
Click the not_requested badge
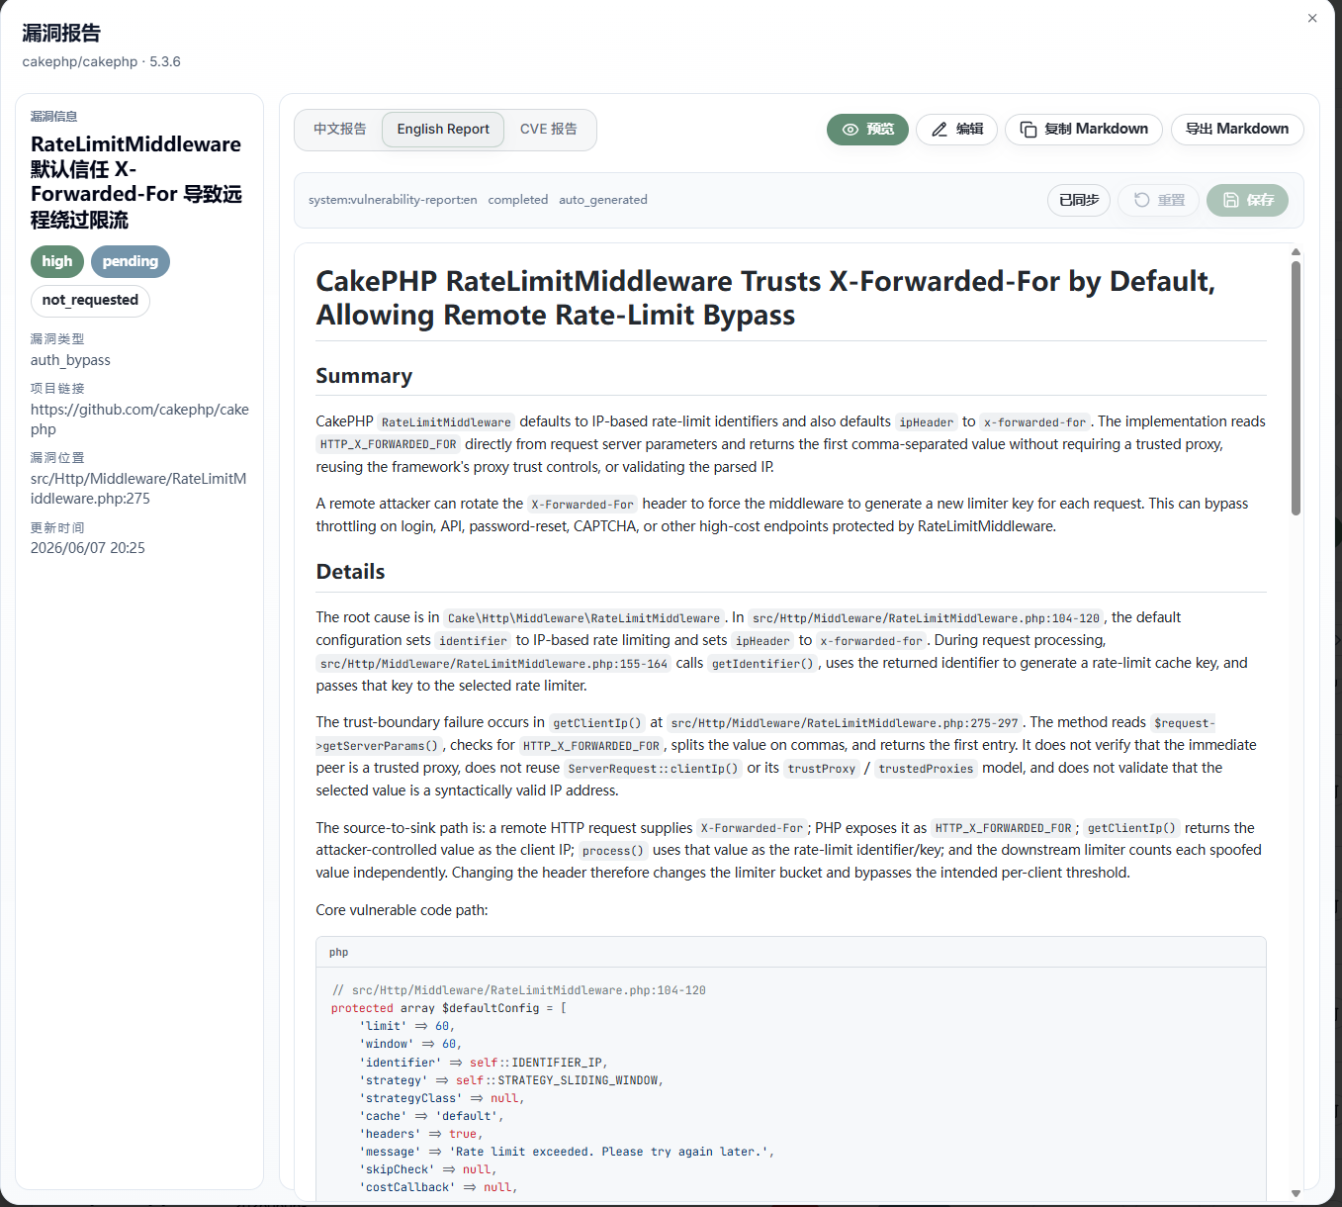click(x=90, y=301)
